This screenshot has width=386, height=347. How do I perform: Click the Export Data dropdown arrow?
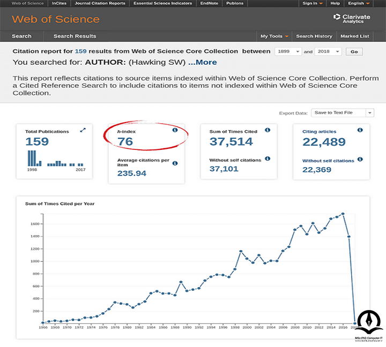[370, 112]
